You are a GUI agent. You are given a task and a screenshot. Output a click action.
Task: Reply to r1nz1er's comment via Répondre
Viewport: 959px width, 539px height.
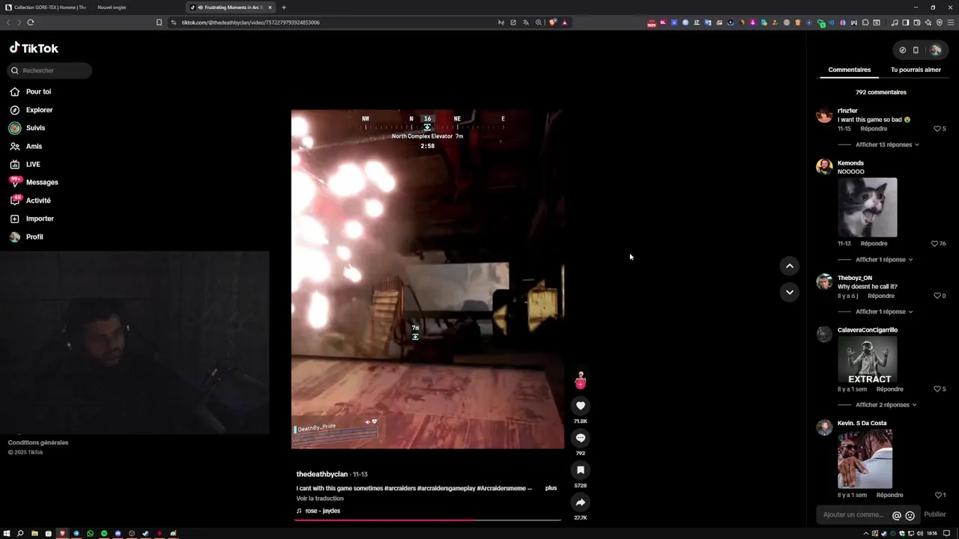874,129
